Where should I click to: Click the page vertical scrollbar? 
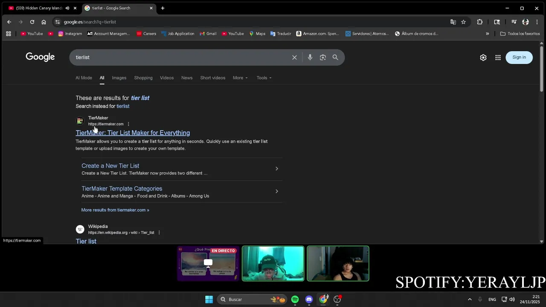coord(542,68)
